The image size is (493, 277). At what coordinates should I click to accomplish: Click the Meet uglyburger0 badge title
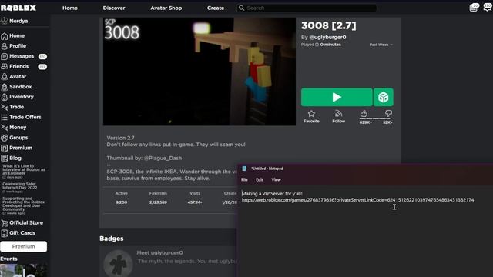pyautogui.click(x=159, y=253)
